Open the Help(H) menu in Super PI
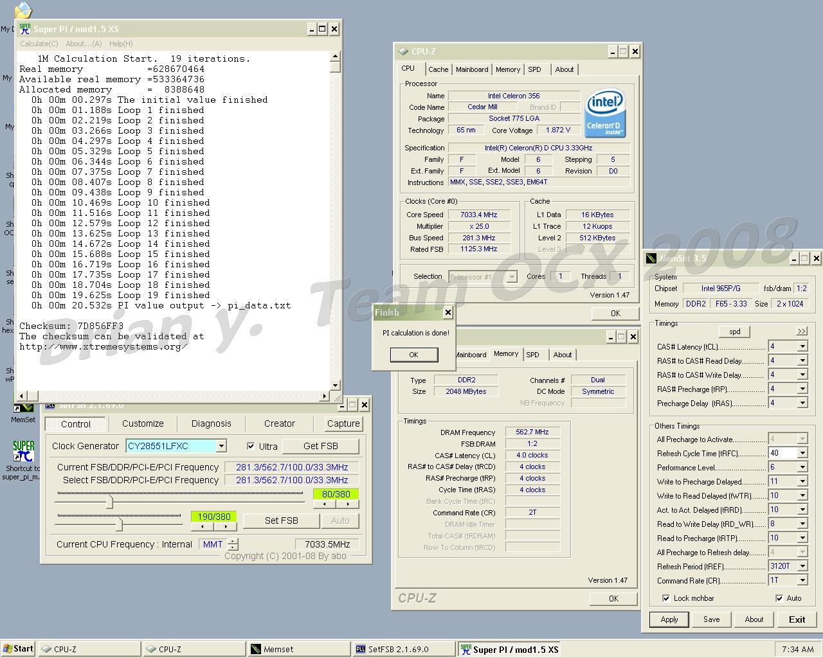This screenshot has height=658, width=823. 121,44
